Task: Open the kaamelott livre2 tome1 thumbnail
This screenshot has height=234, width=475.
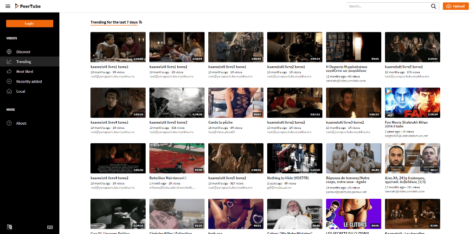Action: (x=295, y=47)
